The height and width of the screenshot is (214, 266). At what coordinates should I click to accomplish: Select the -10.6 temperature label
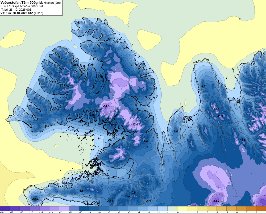point(113,125)
